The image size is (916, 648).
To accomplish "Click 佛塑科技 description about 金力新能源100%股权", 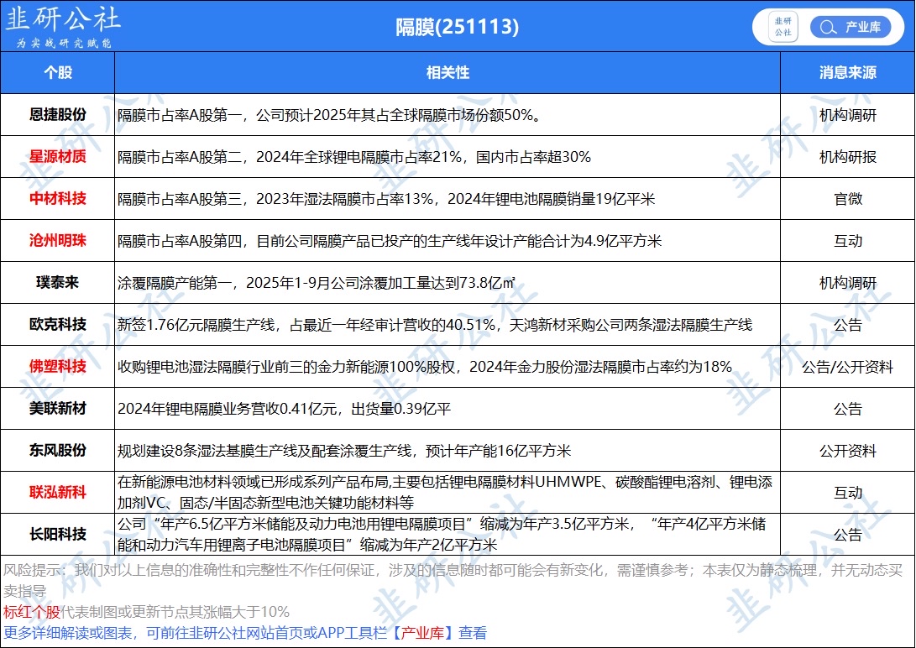I will pyautogui.click(x=425, y=367).
